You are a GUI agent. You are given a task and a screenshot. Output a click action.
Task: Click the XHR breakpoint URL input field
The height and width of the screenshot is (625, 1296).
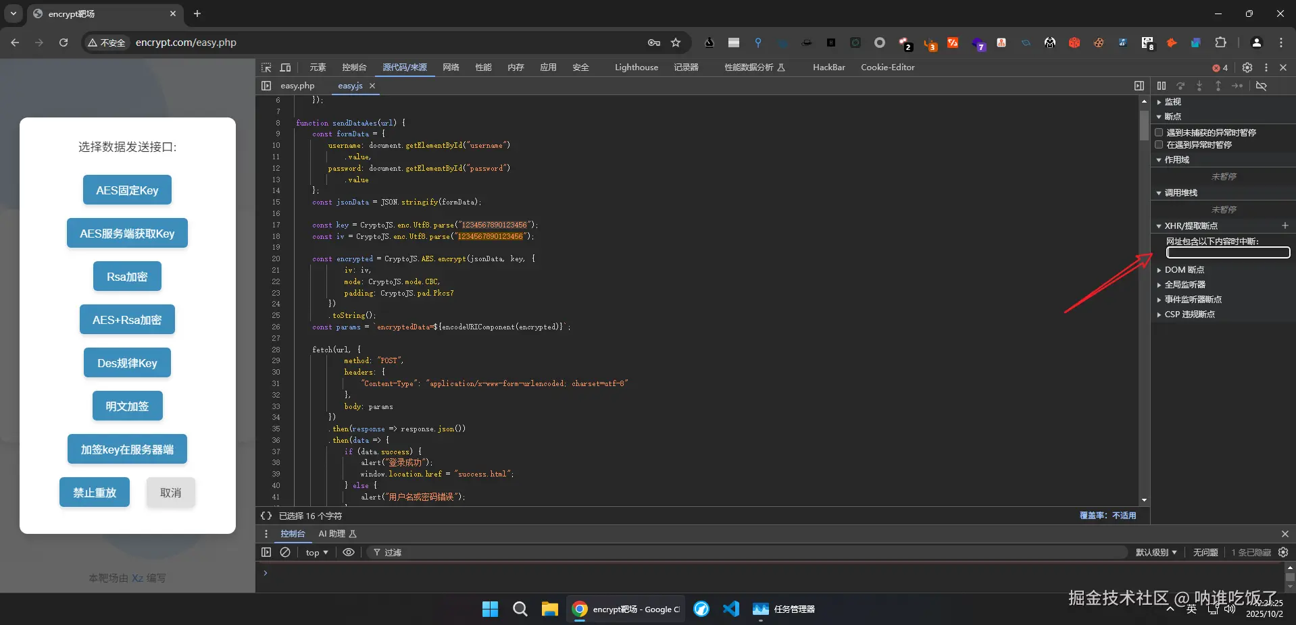[1228, 252]
